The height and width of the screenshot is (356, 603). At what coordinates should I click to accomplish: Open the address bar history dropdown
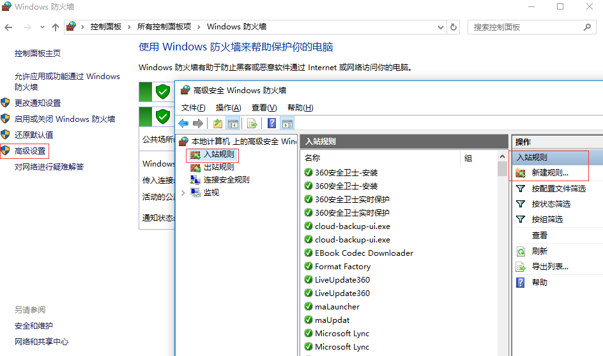pyautogui.click(x=440, y=27)
